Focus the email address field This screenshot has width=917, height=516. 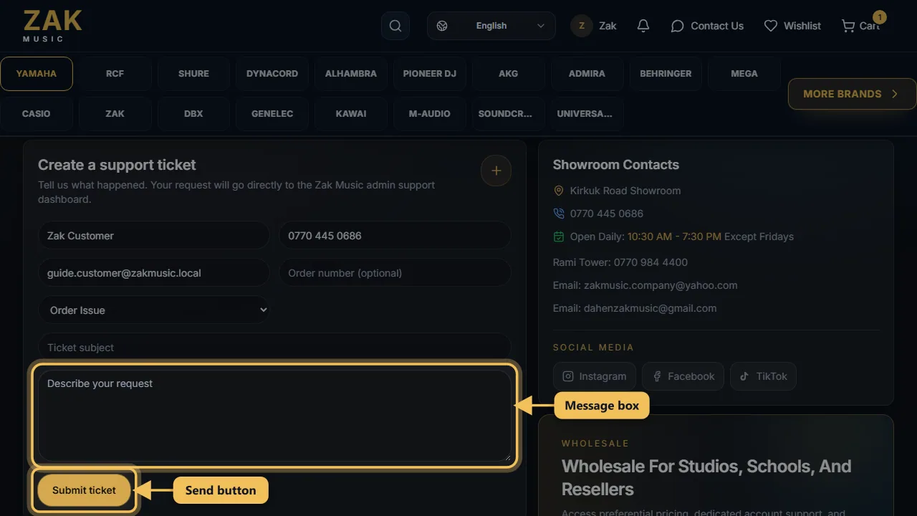pyautogui.click(x=154, y=273)
